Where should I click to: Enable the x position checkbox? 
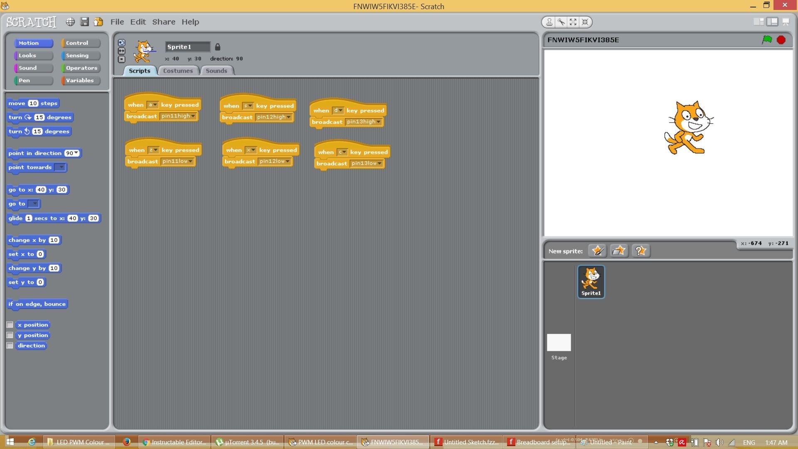[10, 325]
